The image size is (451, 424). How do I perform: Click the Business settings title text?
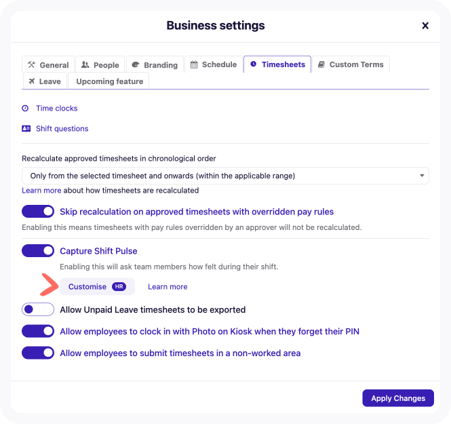[216, 25]
